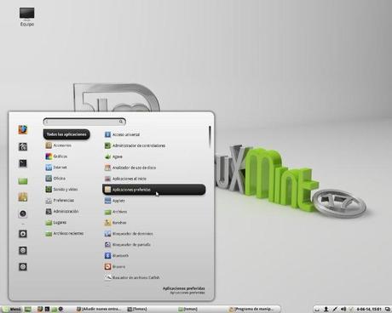Open the Oficina category

click(55, 179)
